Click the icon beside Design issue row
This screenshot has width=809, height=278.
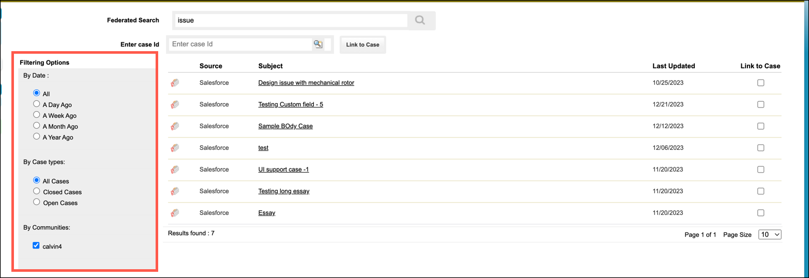coord(175,83)
